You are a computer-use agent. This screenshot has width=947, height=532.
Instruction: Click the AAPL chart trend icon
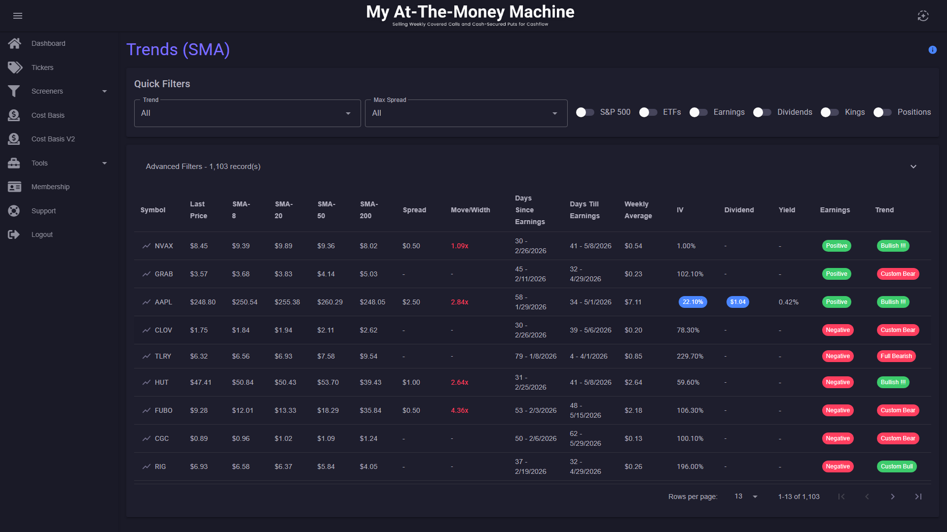(146, 302)
